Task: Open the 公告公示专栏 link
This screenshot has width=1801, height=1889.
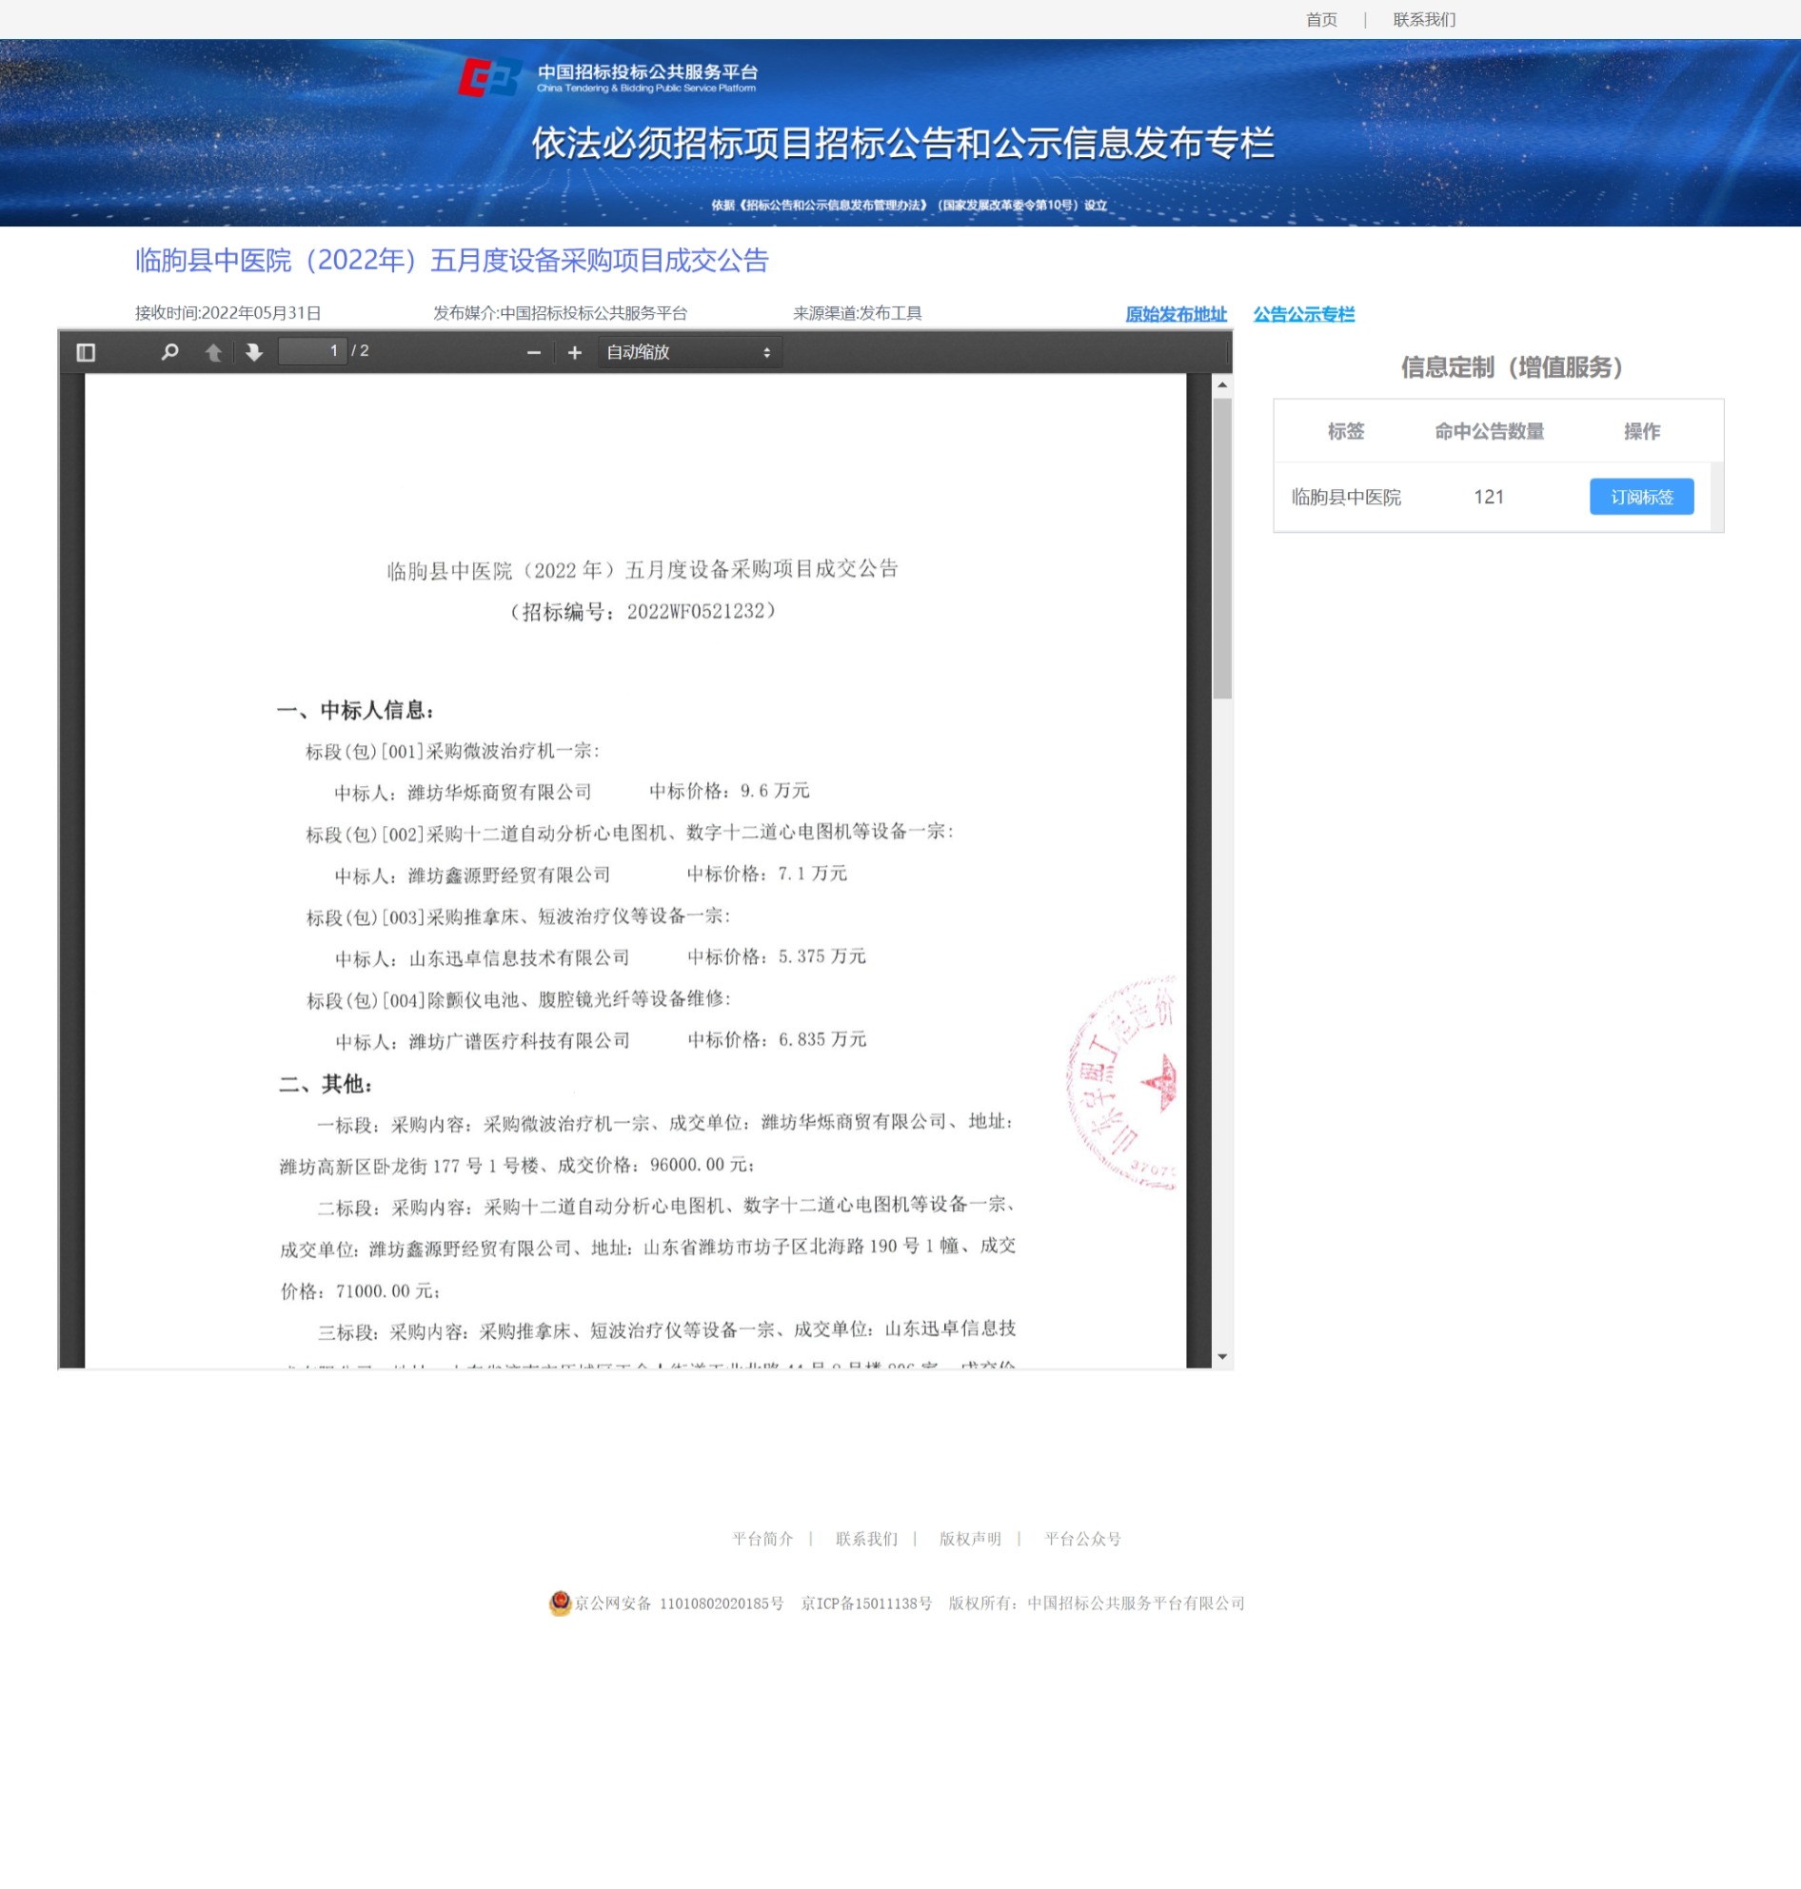Action: tap(1304, 314)
